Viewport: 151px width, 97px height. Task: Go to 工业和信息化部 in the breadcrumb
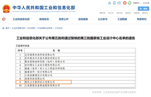pyautogui.click(x=18, y=28)
